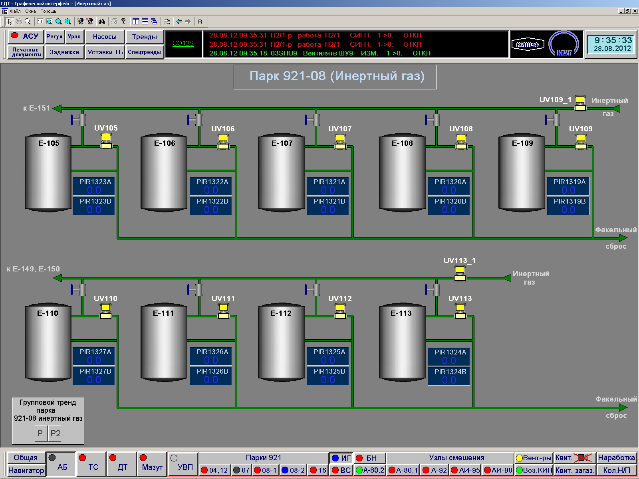Screen dimensions: 639x479
Task: Select the PIR1323A pressure reading
Action: coord(94,186)
